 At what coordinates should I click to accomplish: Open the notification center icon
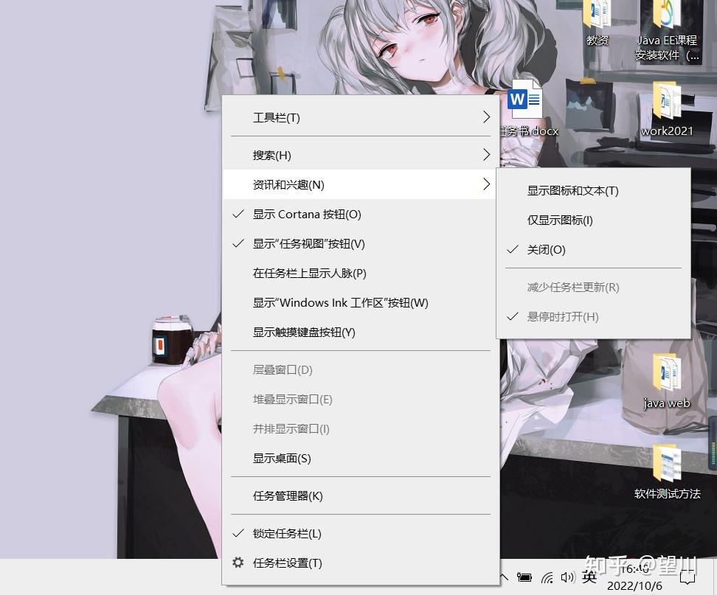click(x=687, y=578)
